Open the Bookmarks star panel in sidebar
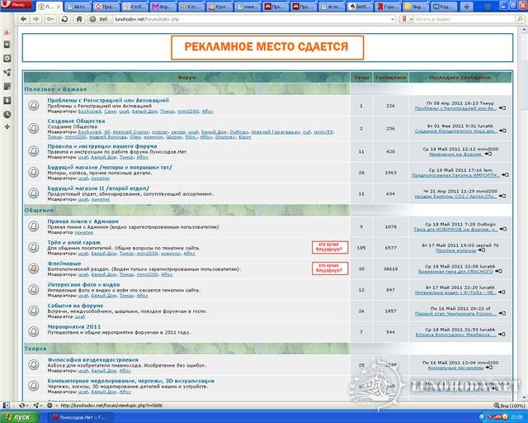Image resolution: width=528 pixels, height=423 pixels. tap(7, 45)
